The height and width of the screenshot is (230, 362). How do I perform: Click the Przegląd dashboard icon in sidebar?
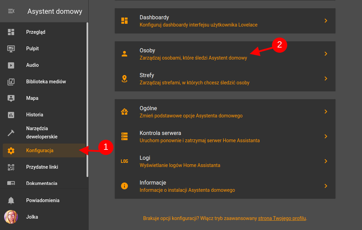[11, 32]
